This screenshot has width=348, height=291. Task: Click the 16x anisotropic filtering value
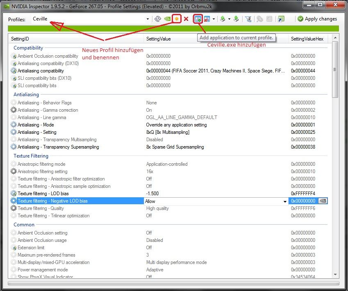point(150,171)
